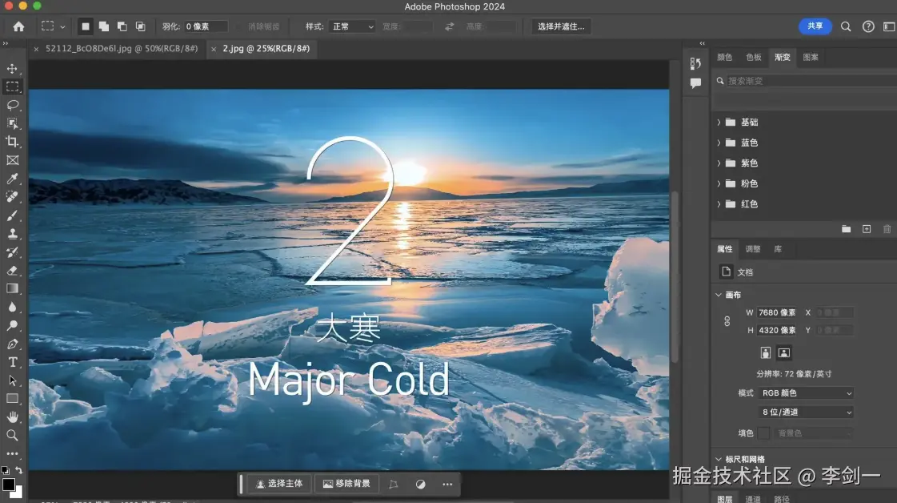Choose Subtract from selection mode

tap(122, 26)
